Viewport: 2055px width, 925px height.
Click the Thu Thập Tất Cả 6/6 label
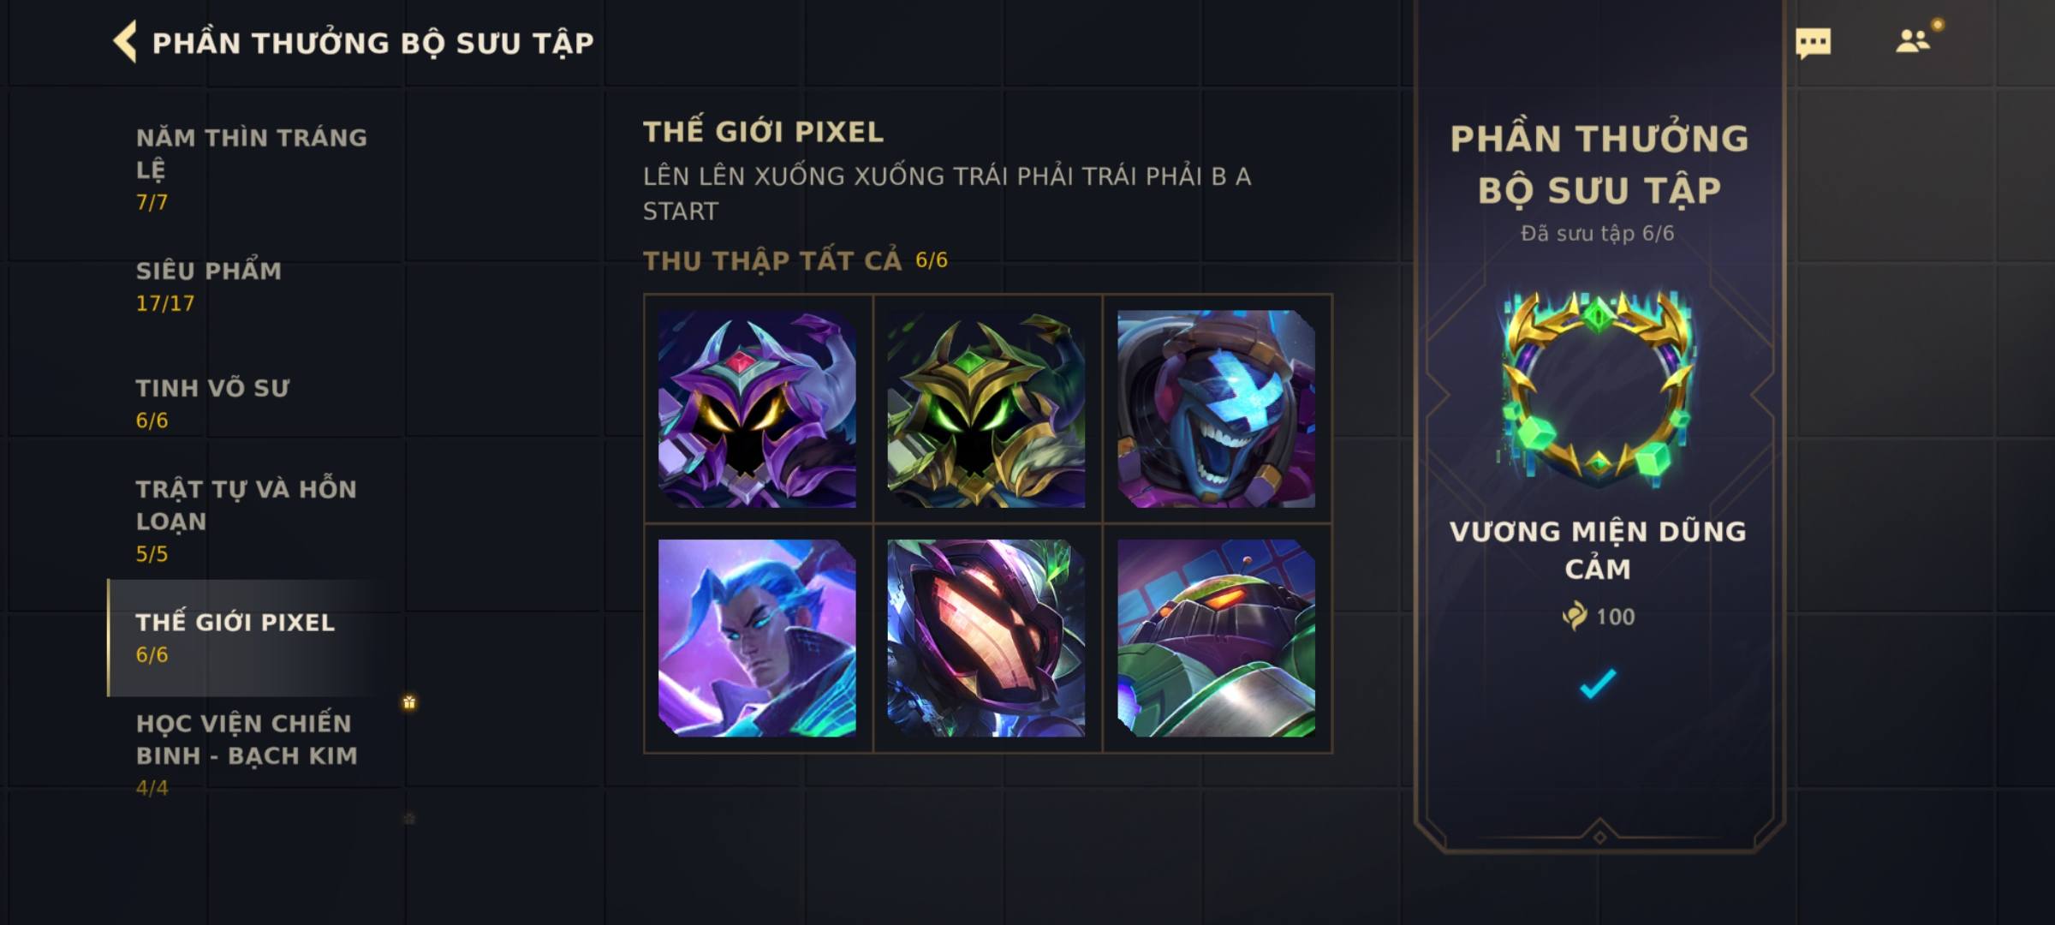pyautogui.click(x=795, y=260)
